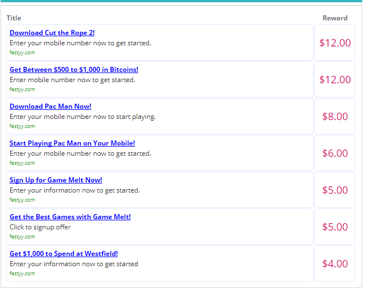Open Sign Up for Game Melt Now link

click(x=55, y=180)
